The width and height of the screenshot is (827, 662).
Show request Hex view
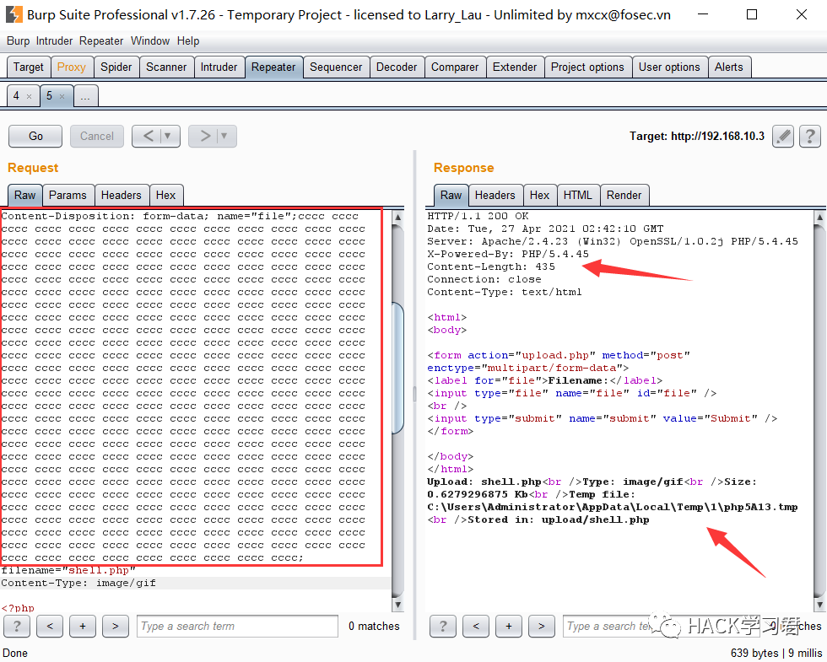click(x=165, y=196)
